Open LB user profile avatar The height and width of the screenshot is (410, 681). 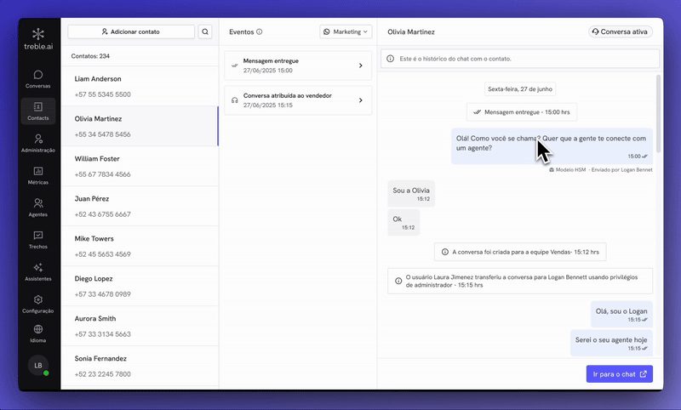point(38,365)
